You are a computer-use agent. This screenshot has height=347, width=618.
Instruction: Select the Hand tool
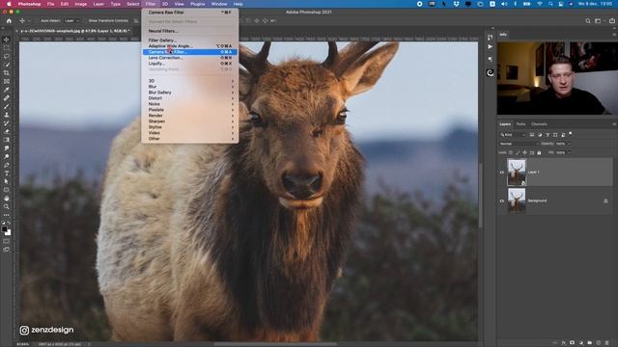7,199
